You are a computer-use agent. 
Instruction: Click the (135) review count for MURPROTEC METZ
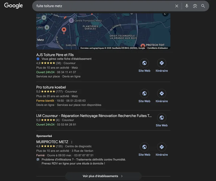(x=59, y=146)
